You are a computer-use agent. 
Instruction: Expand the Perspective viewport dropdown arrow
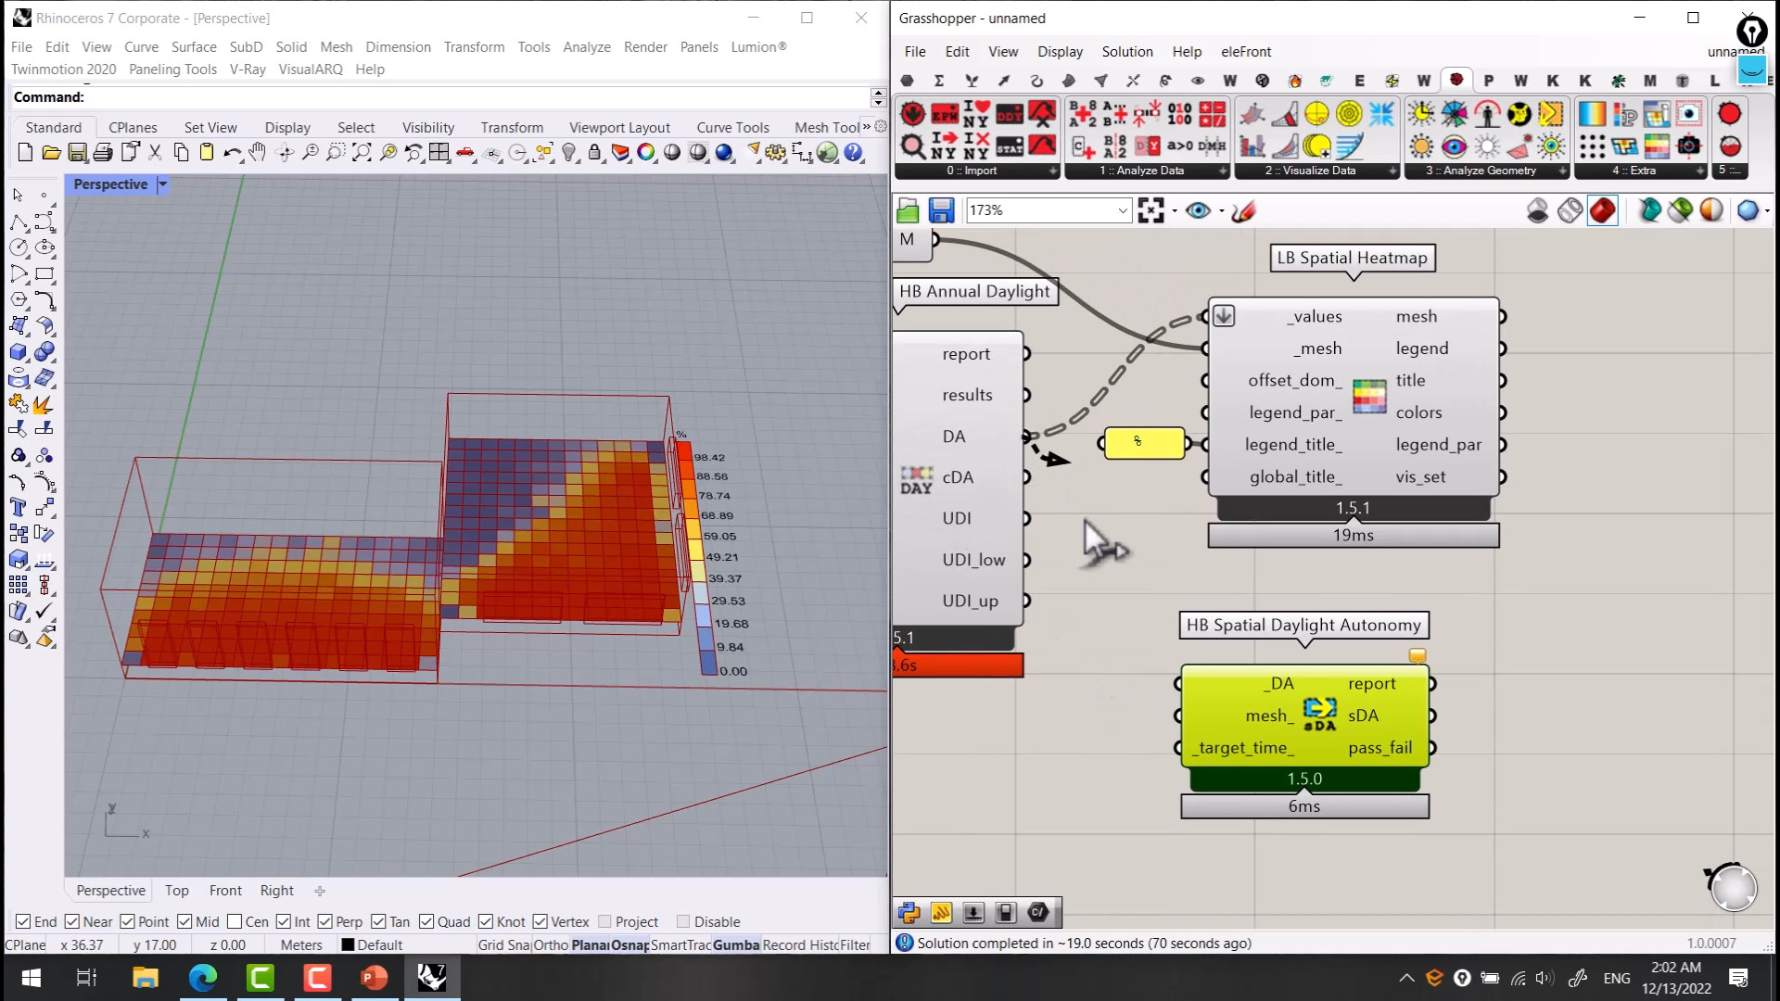pyautogui.click(x=162, y=184)
